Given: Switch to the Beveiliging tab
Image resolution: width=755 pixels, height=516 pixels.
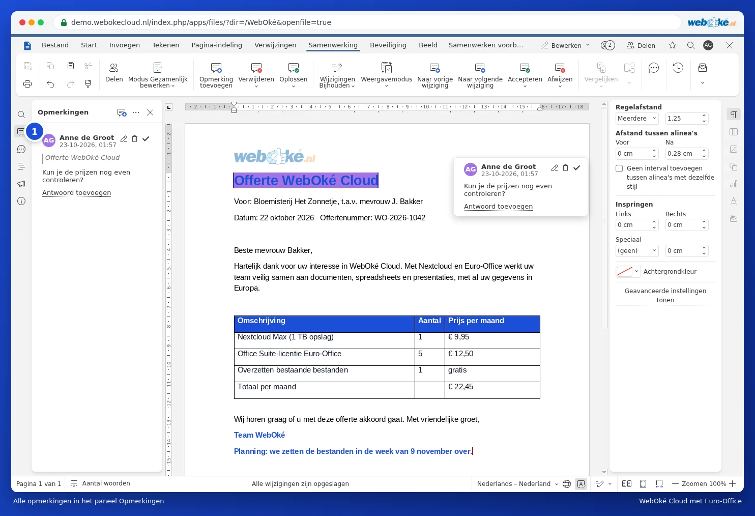Looking at the screenshot, I should point(388,45).
